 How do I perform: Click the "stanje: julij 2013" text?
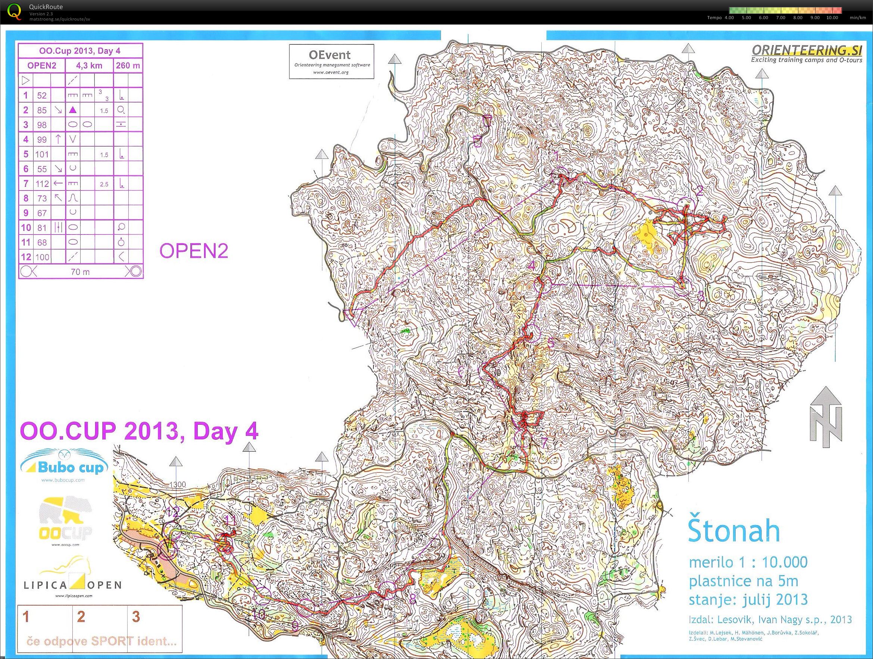tap(748, 599)
